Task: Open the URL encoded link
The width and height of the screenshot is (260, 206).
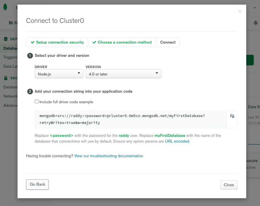Action: point(177,141)
